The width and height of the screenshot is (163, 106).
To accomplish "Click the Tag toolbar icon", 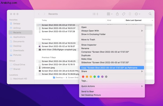I will point(124,14).
